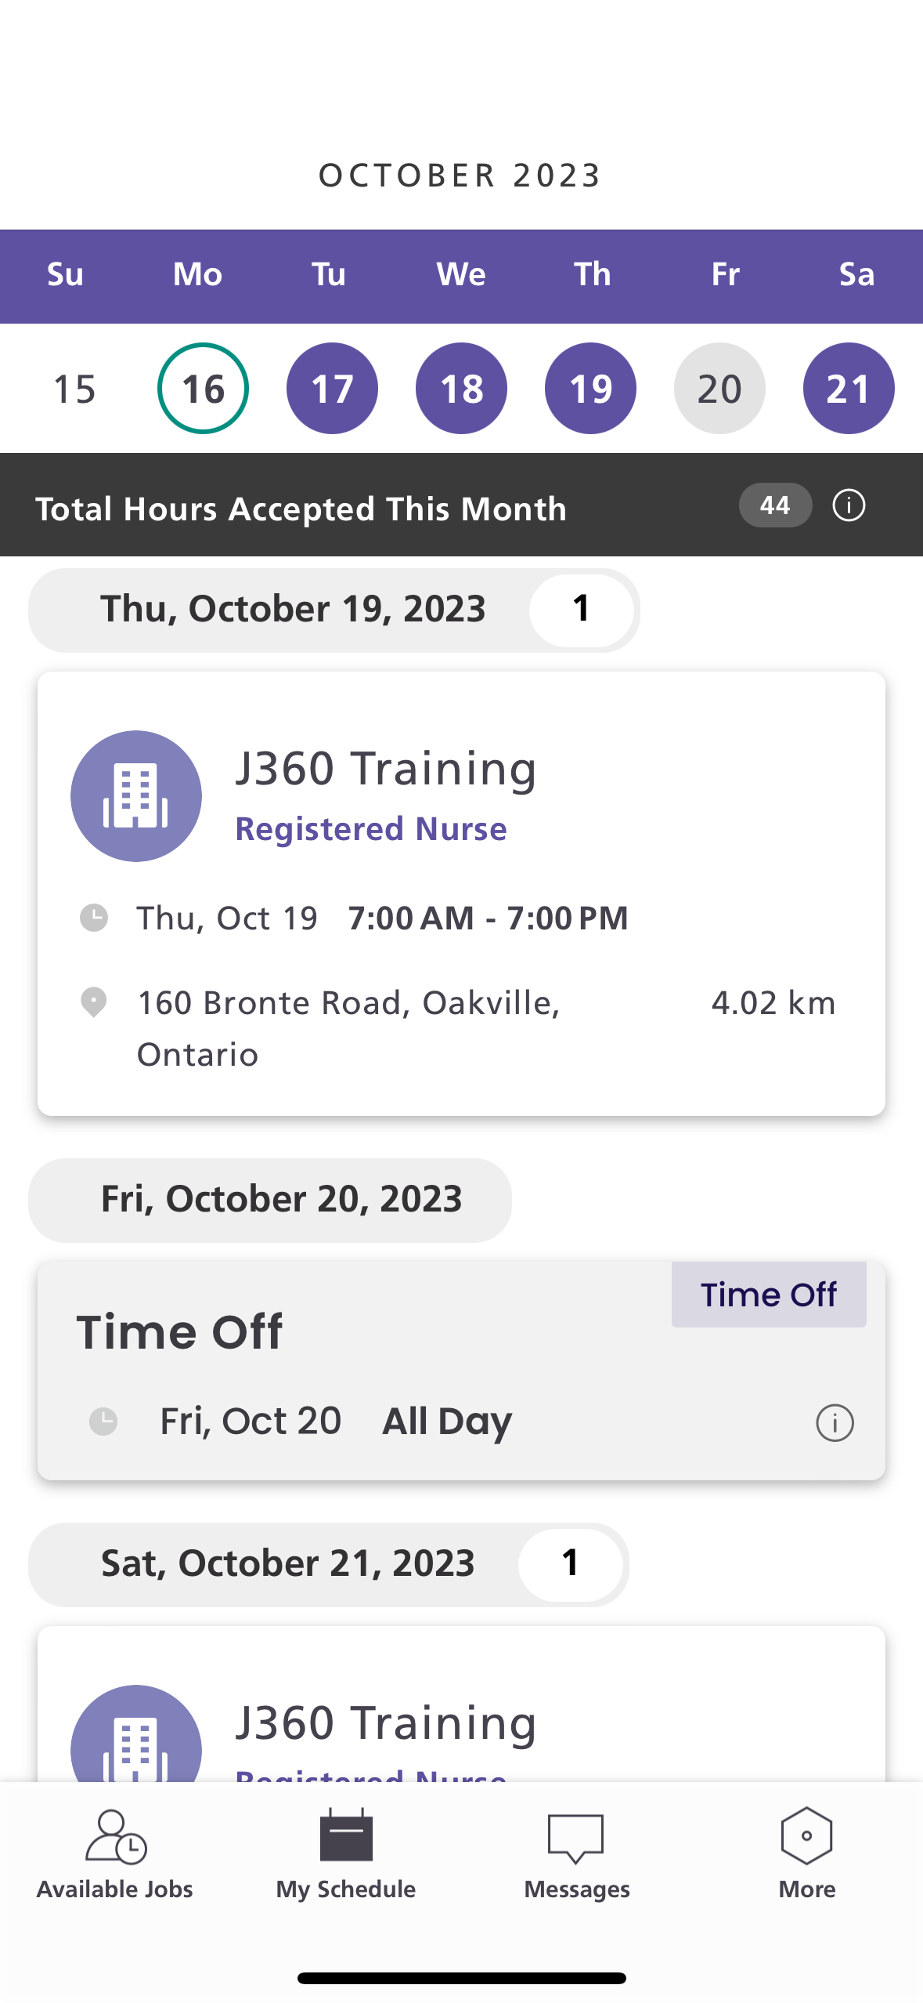The width and height of the screenshot is (923, 2003).
Task: Tap the info icon beside total hours
Action: [x=849, y=505]
